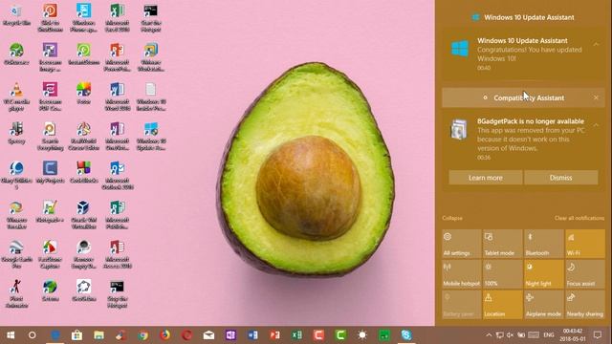Toggle Night light quick action

click(x=544, y=274)
